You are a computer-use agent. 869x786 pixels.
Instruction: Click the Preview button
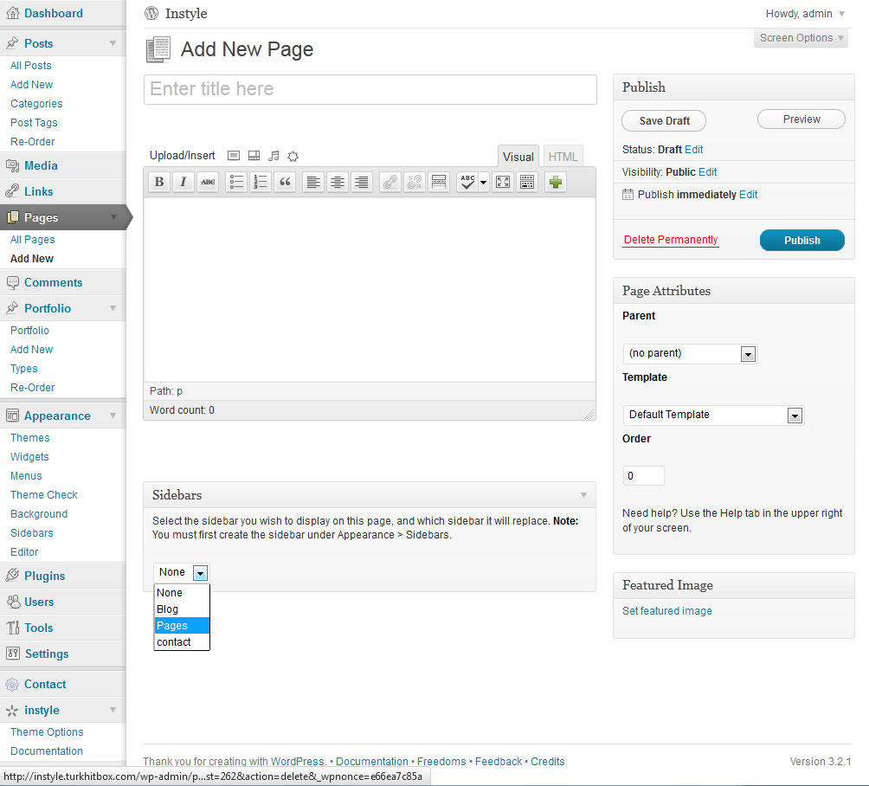point(801,119)
